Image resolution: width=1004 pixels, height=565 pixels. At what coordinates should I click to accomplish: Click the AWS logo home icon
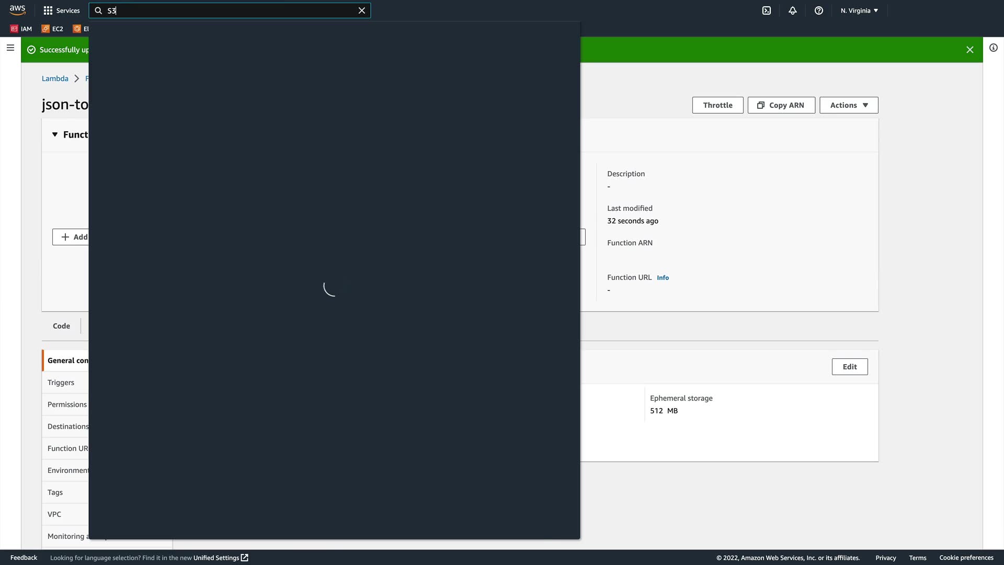[17, 10]
